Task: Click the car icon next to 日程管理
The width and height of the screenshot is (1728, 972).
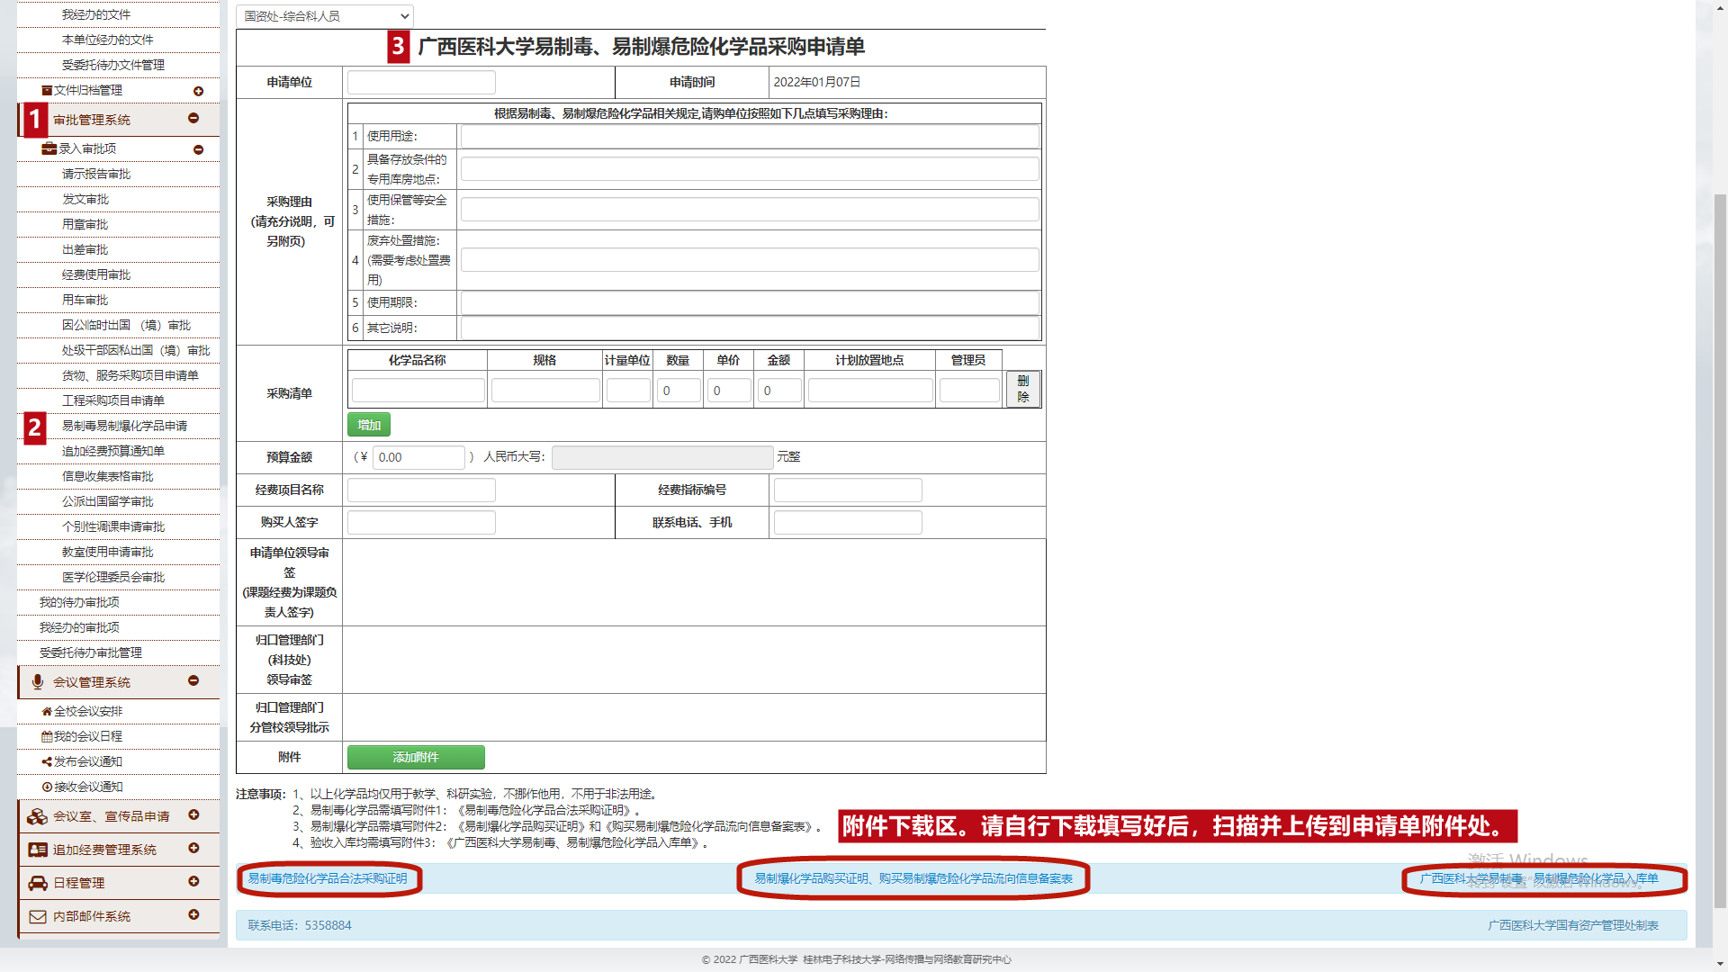Action: (38, 883)
